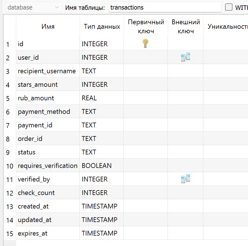Select row number 15 header
Screen dimensions: 248x246
coord(10,234)
